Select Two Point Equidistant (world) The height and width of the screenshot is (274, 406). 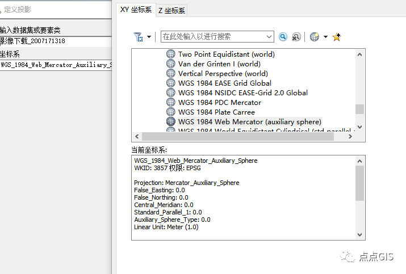click(227, 54)
